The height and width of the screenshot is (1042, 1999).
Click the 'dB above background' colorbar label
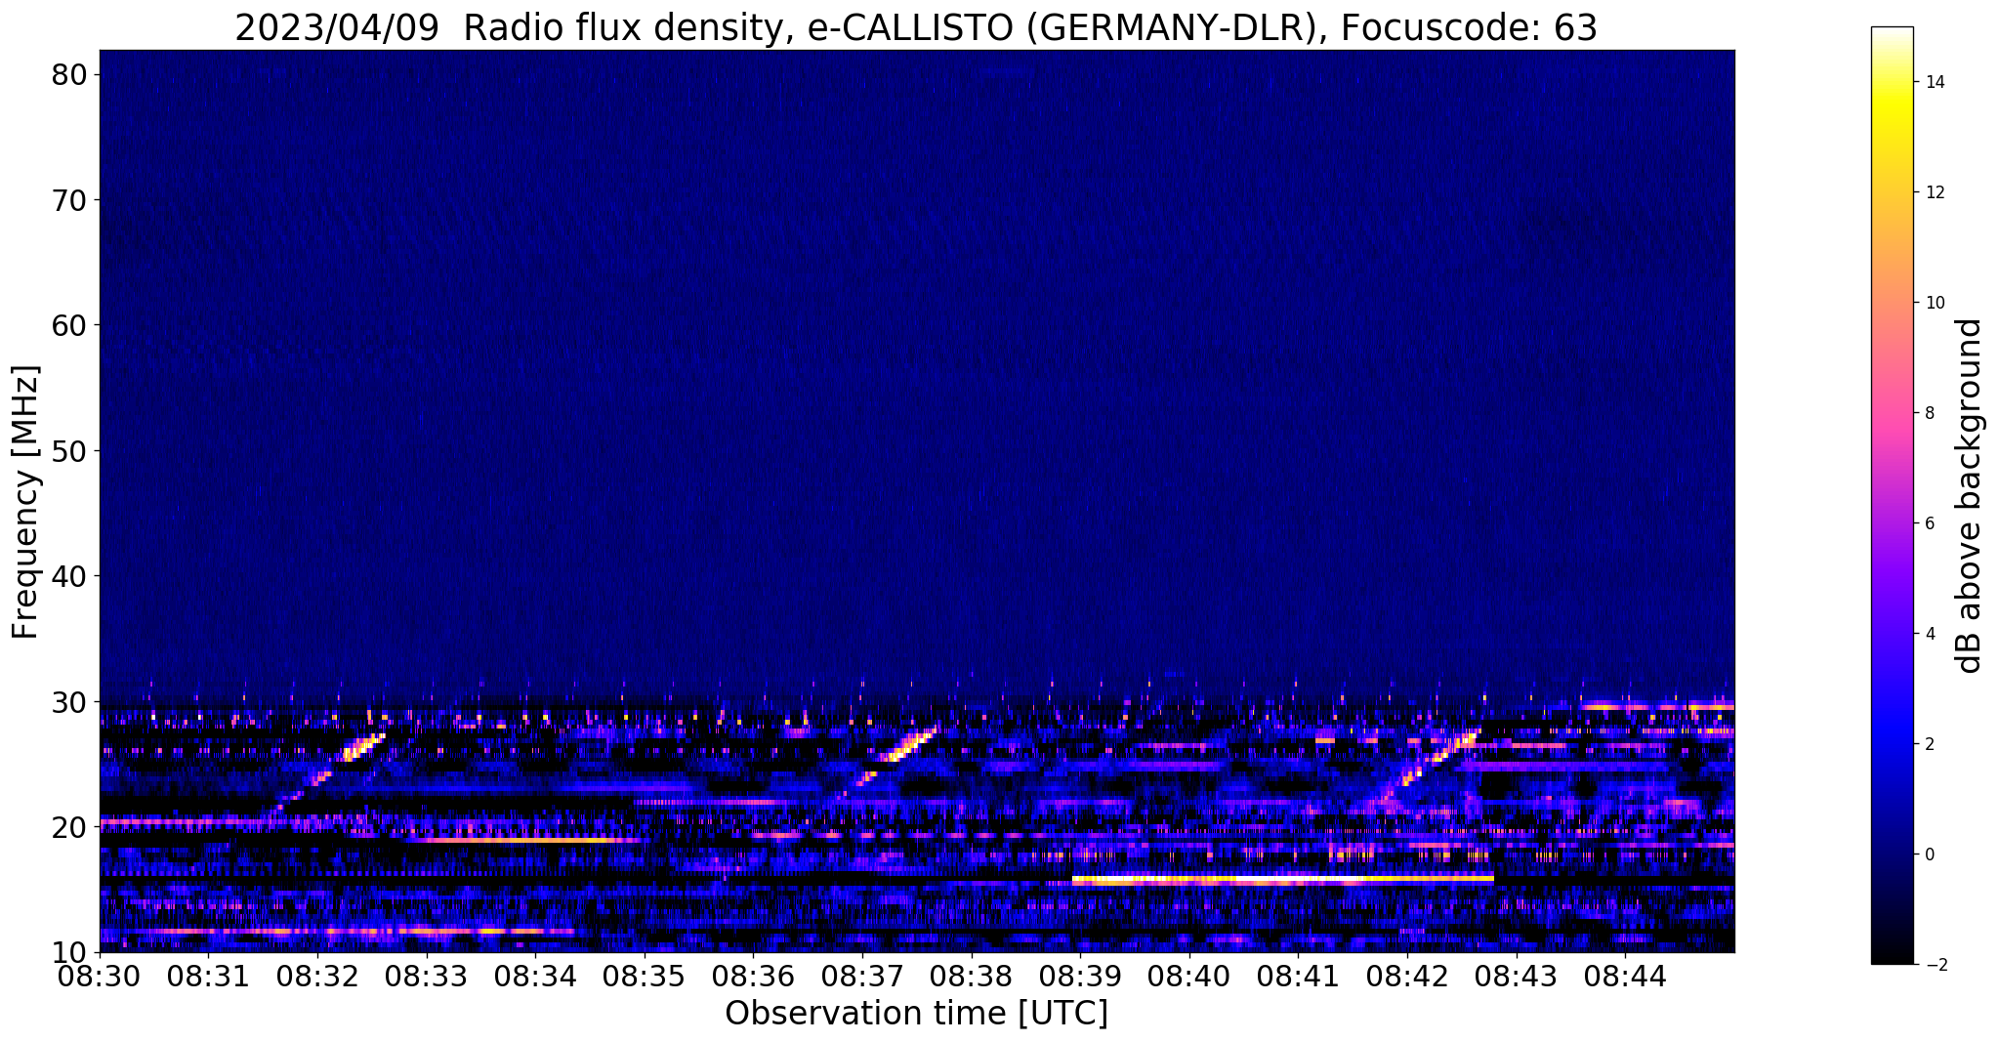coord(1970,495)
